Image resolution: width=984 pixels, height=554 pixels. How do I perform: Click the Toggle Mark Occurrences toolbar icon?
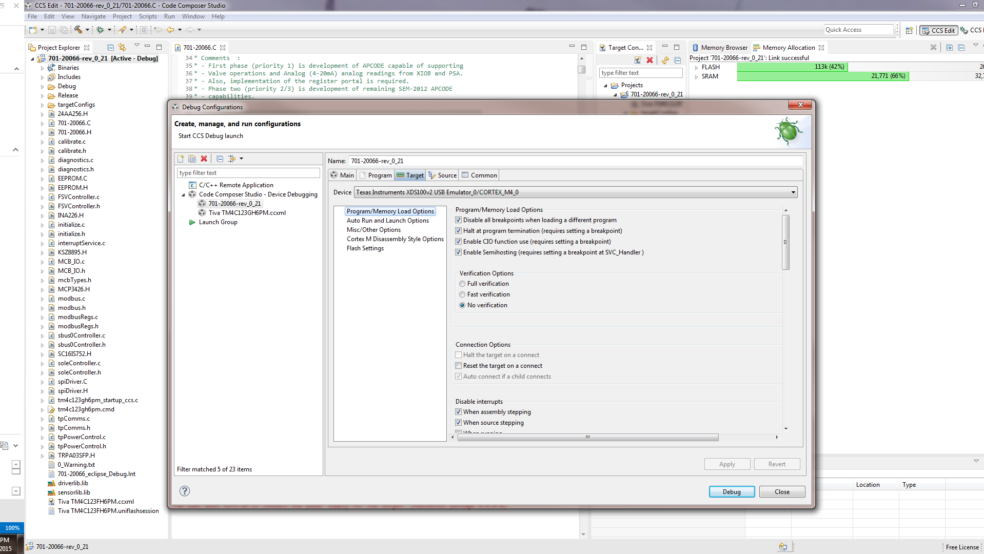click(144, 30)
